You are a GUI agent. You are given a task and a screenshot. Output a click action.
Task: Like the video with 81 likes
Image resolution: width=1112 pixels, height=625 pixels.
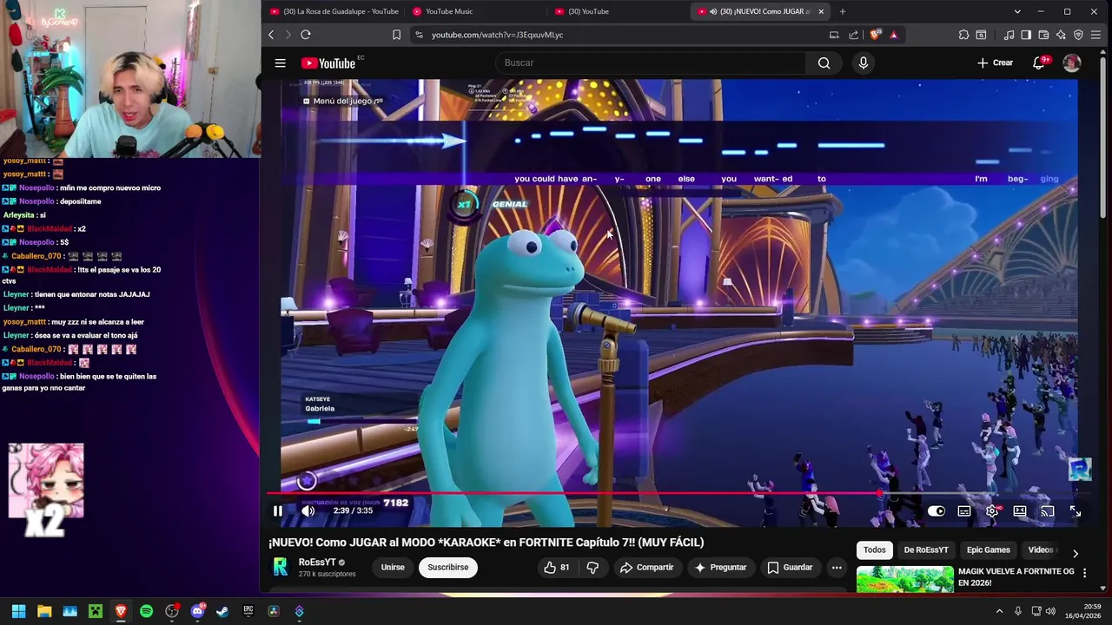(557, 568)
